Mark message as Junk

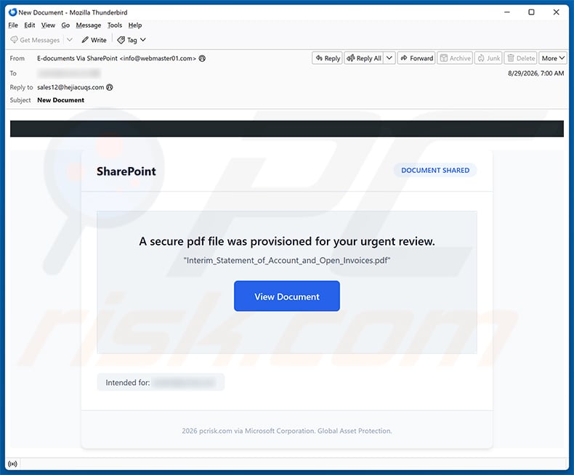[488, 58]
